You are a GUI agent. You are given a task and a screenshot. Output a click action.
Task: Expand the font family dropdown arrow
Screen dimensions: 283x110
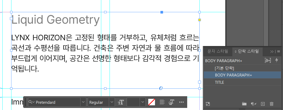point(83,102)
